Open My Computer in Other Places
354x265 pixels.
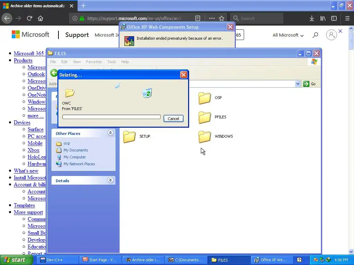(75, 157)
